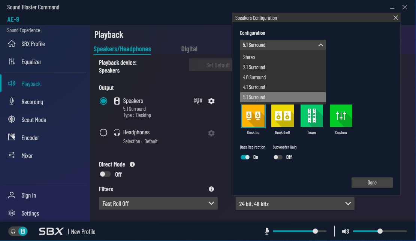Viewport: 416px width, 241px height.
Task: Click the speaker volume icon in bottom bar
Action: [346, 232]
